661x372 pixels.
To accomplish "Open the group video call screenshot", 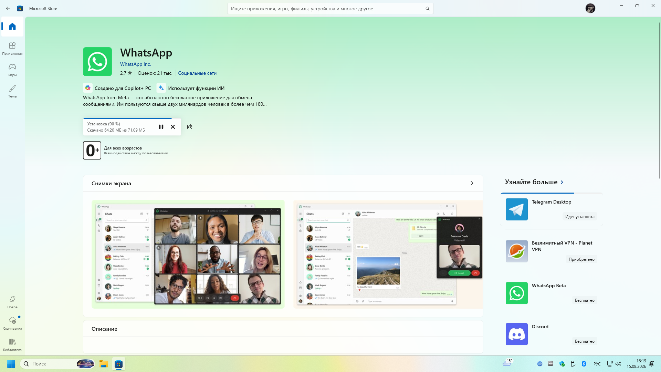I will (188, 254).
